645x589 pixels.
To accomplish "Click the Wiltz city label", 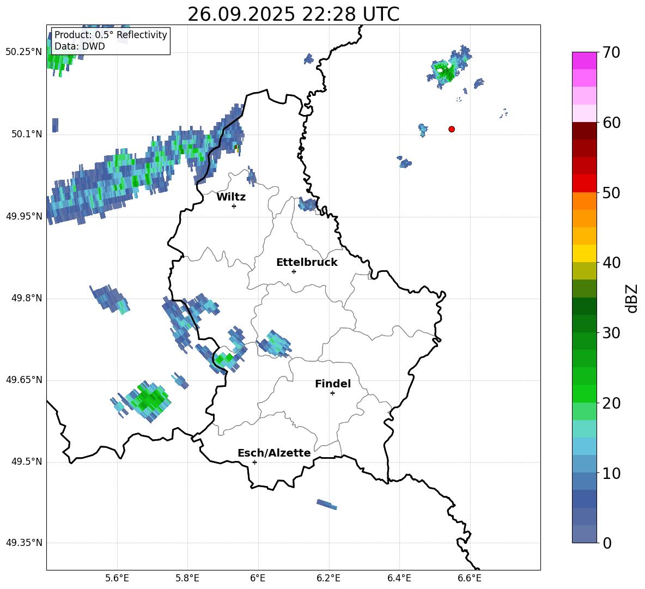I will tap(231, 197).
